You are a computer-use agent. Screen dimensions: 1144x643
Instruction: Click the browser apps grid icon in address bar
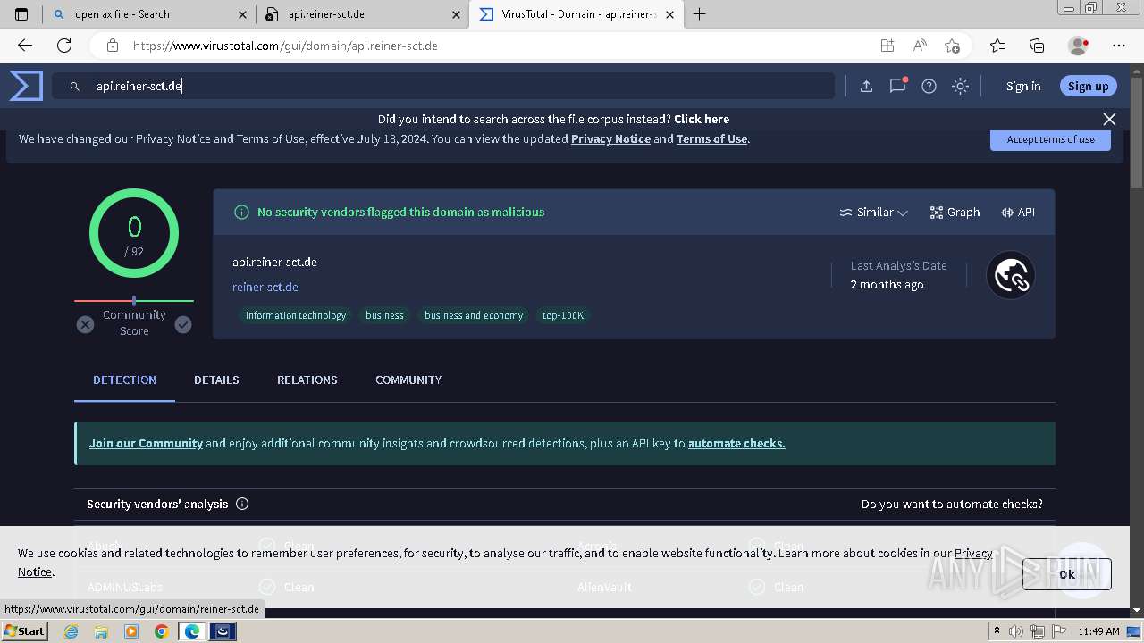pyautogui.click(x=887, y=46)
